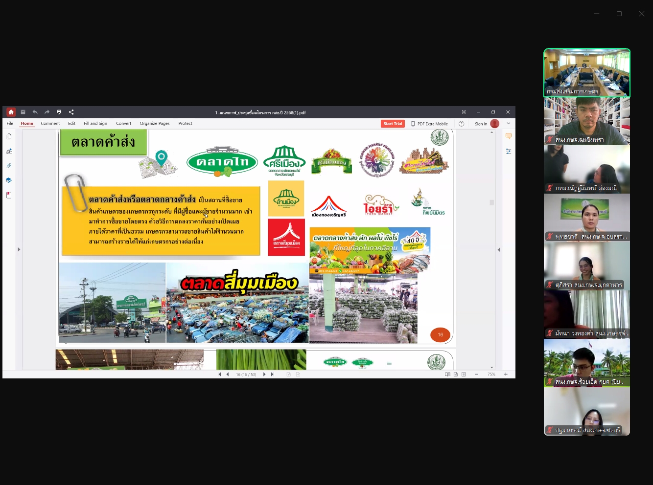Undo the last action with the left arrow
The width and height of the screenshot is (653, 485).
(x=35, y=112)
